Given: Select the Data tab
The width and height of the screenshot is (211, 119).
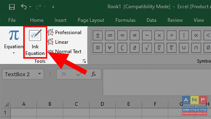Looking at the screenshot, I should (x=151, y=20).
